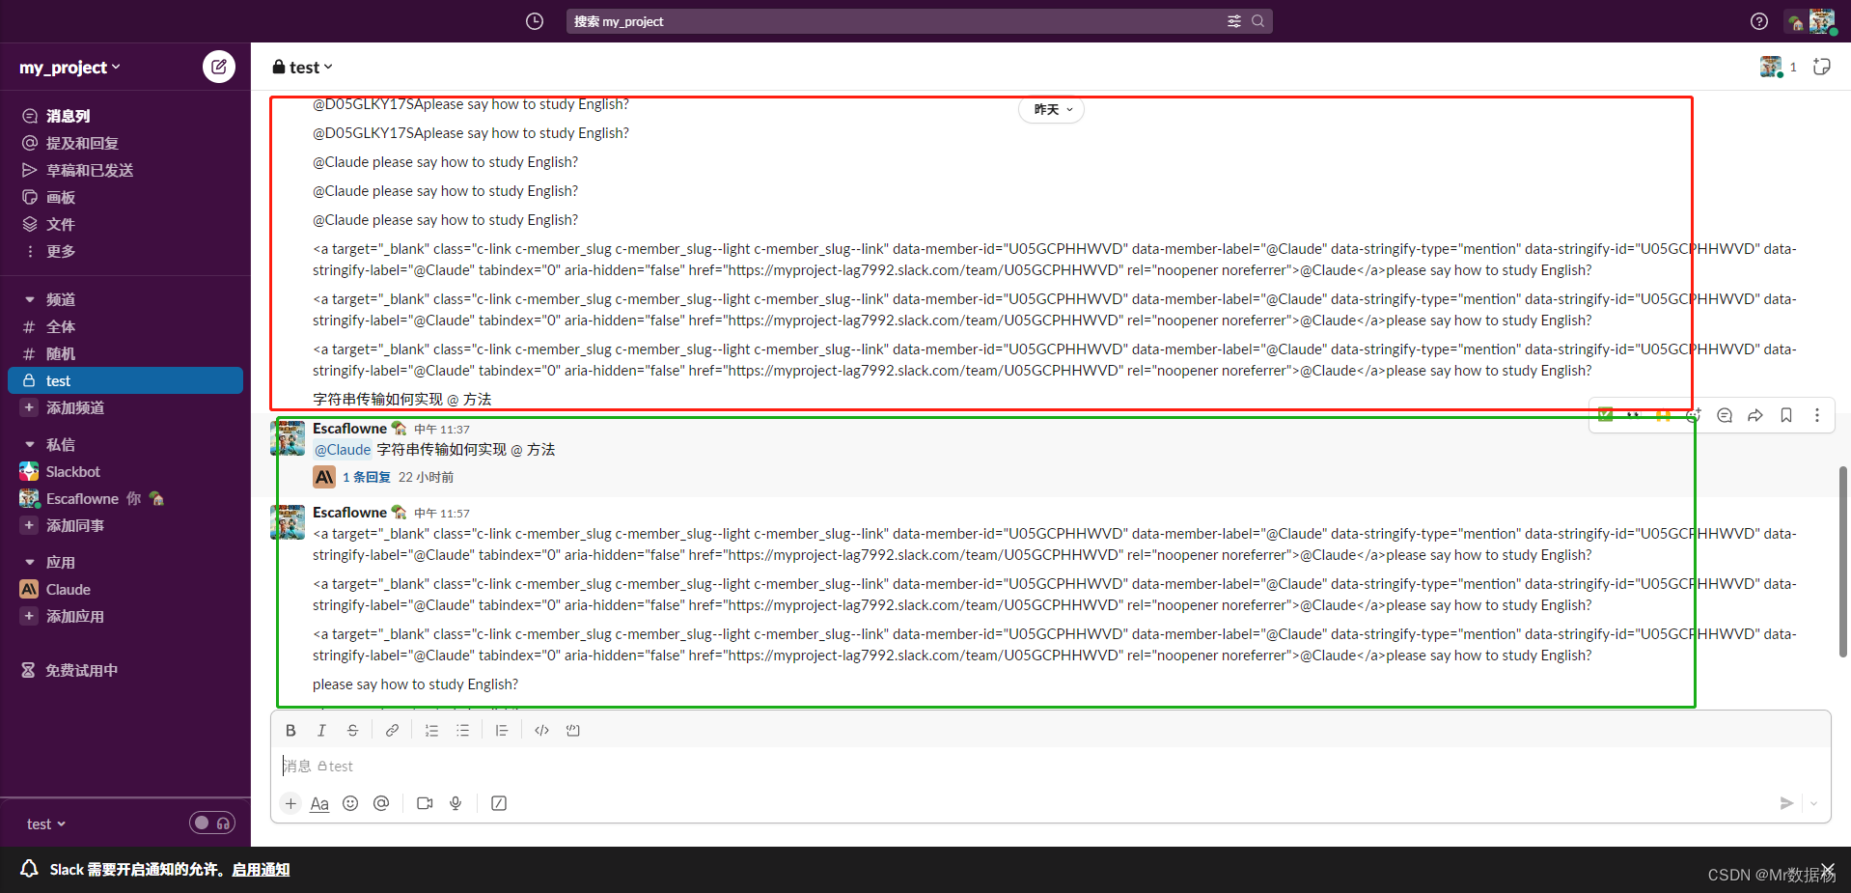Insert a link in composer
The width and height of the screenshot is (1851, 893).
click(x=392, y=731)
